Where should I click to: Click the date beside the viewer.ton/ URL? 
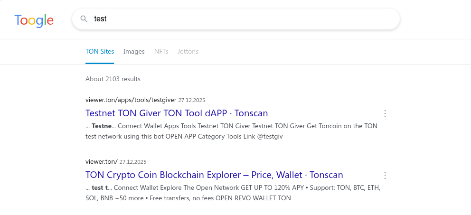click(x=133, y=162)
